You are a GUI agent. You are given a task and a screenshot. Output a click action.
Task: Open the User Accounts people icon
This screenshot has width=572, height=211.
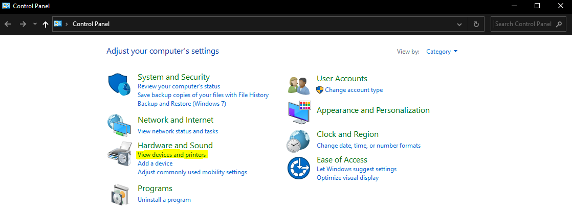tap(299, 86)
